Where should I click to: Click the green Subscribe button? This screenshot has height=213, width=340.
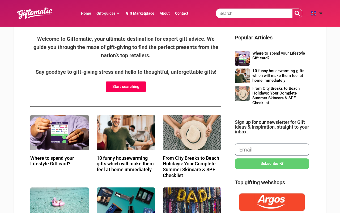tap(272, 164)
